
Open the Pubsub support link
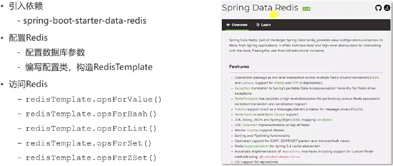(241, 109)
